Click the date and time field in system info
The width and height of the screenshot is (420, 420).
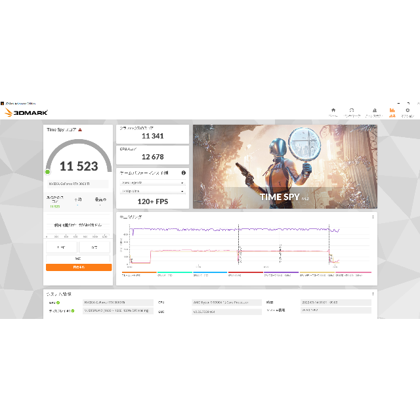pos(336,303)
